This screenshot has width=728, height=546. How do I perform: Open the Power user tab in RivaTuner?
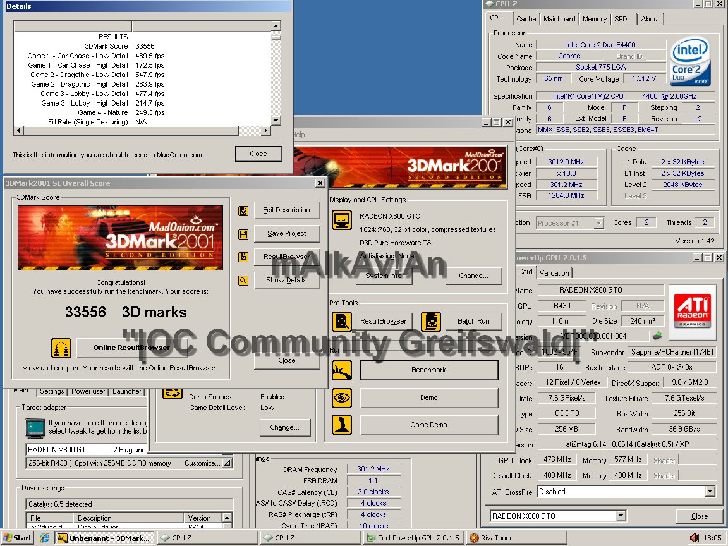pyautogui.click(x=88, y=391)
